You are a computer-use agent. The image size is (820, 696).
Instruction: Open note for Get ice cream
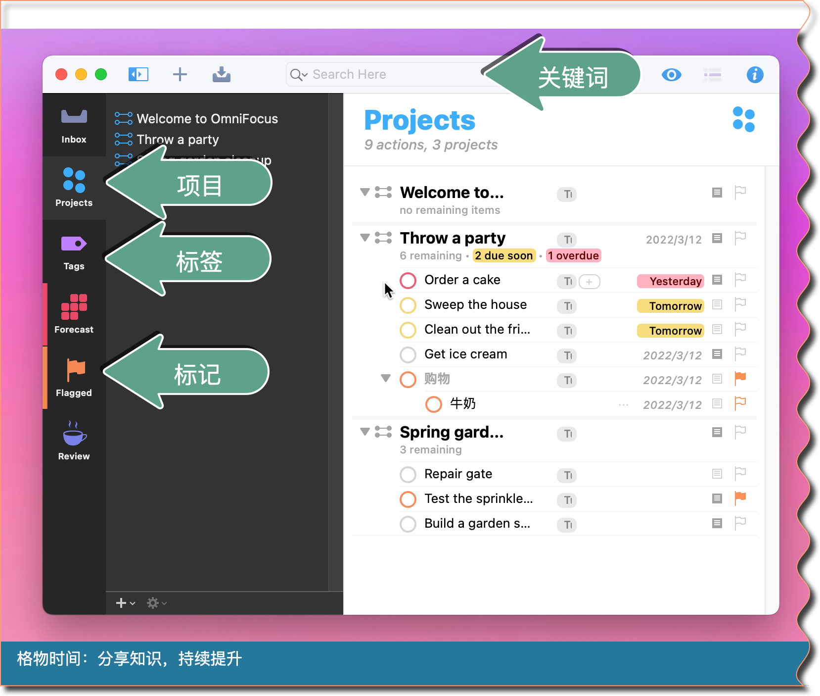click(717, 354)
